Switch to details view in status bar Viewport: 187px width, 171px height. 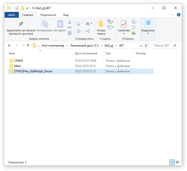pos(172,162)
